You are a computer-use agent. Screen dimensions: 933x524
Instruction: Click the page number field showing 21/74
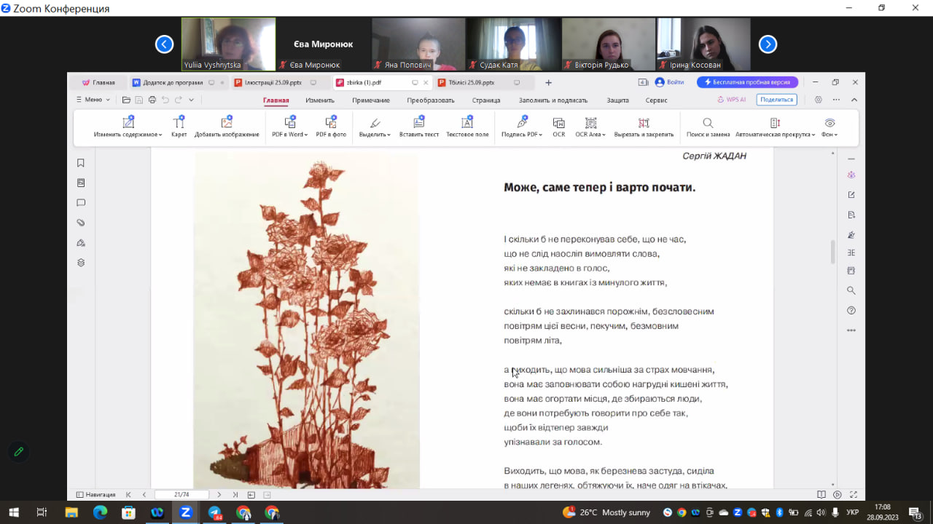pyautogui.click(x=181, y=495)
